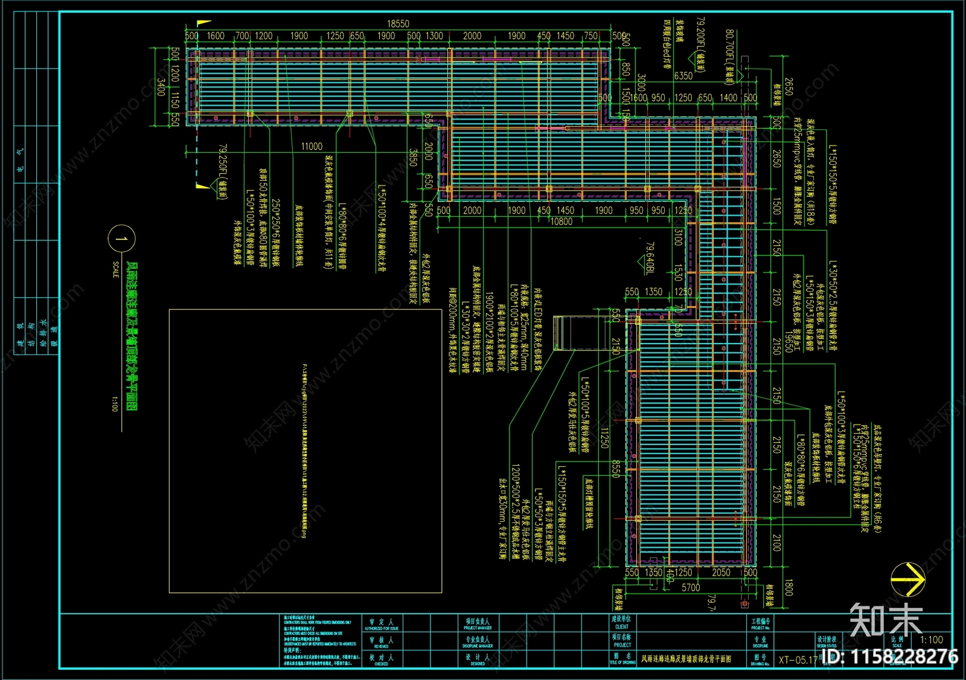Viewport: 966px width, 680px height.
Task: Select the dimension text 8550
Action: (x=616, y=469)
